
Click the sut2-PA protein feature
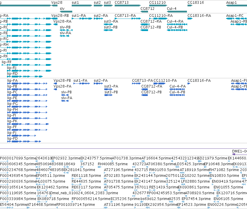tap(98, 83)
